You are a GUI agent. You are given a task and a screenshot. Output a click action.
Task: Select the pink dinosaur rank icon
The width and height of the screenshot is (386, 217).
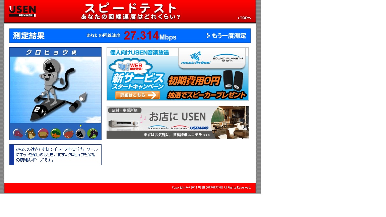click(x=18, y=134)
